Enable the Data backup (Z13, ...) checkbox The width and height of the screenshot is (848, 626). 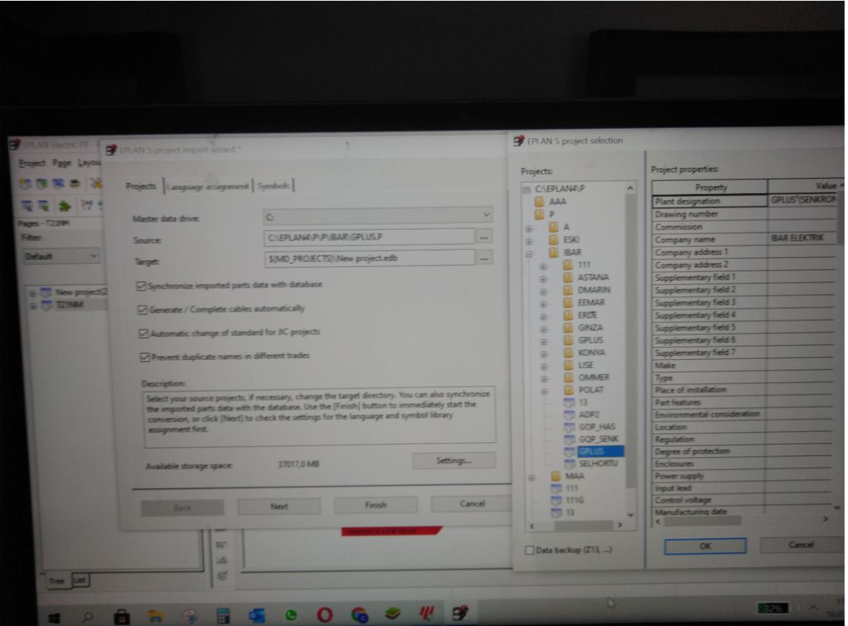(529, 550)
